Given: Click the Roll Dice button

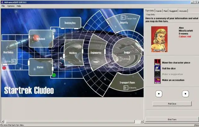Looking at the screenshot, I should pyautogui.click(x=172, y=104).
